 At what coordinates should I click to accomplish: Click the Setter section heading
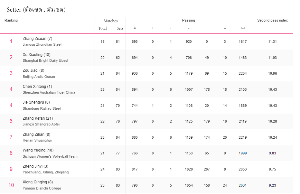[x=36, y=10]
